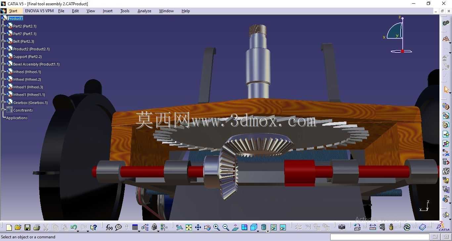Select Applications in the tree

[x=17, y=118]
